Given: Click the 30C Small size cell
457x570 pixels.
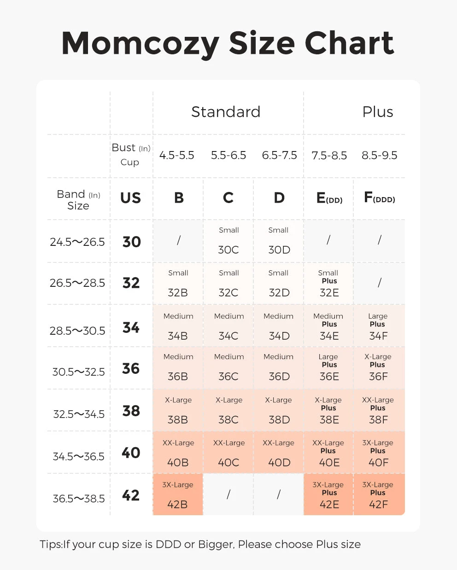Looking at the screenshot, I should pyautogui.click(x=228, y=241).
